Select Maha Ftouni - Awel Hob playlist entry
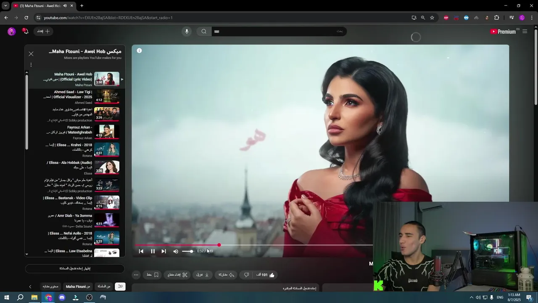Screen dimensions: 538x303 75,79
